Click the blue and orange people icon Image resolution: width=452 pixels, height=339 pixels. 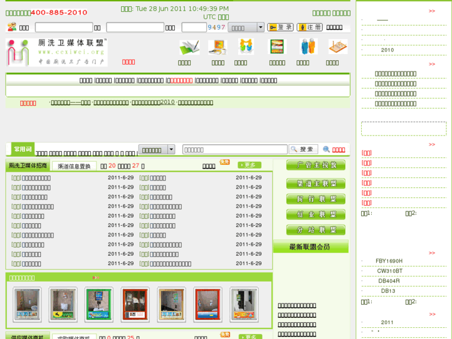(x=308, y=47)
